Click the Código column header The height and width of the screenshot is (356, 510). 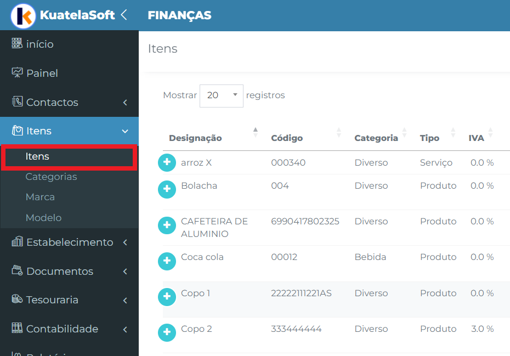pos(287,138)
